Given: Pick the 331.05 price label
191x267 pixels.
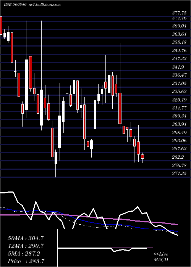Looking at the screenshot, I should click(179, 84).
